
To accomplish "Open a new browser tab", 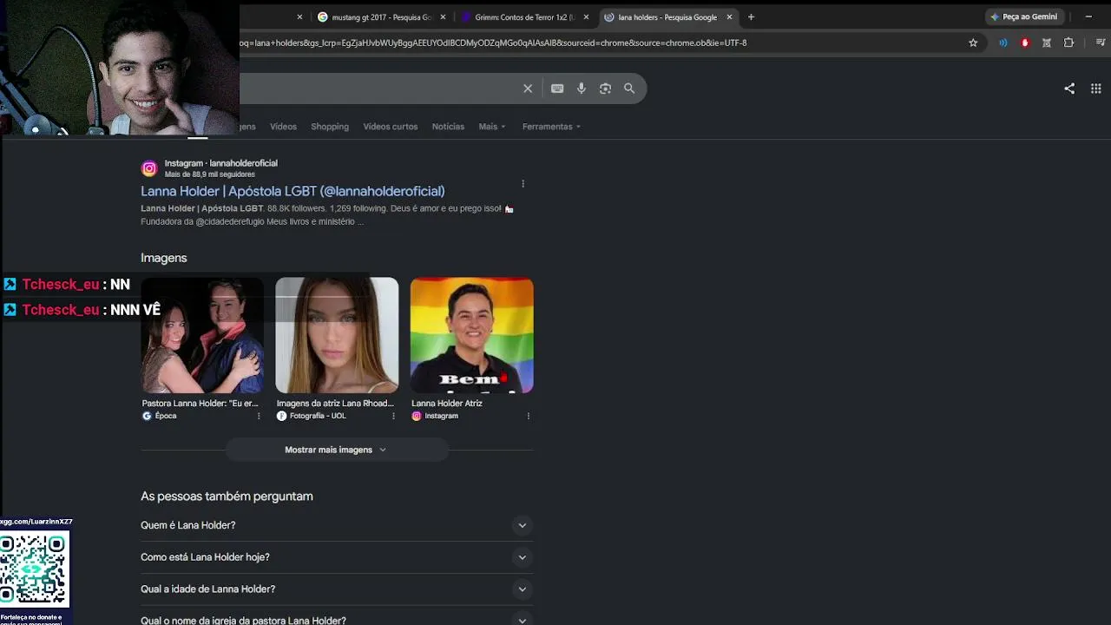I will [x=751, y=16].
